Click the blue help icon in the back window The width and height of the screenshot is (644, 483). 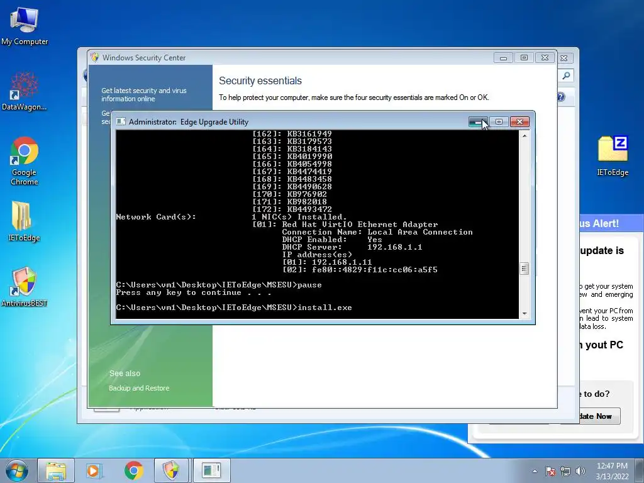[x=562, y=97]
